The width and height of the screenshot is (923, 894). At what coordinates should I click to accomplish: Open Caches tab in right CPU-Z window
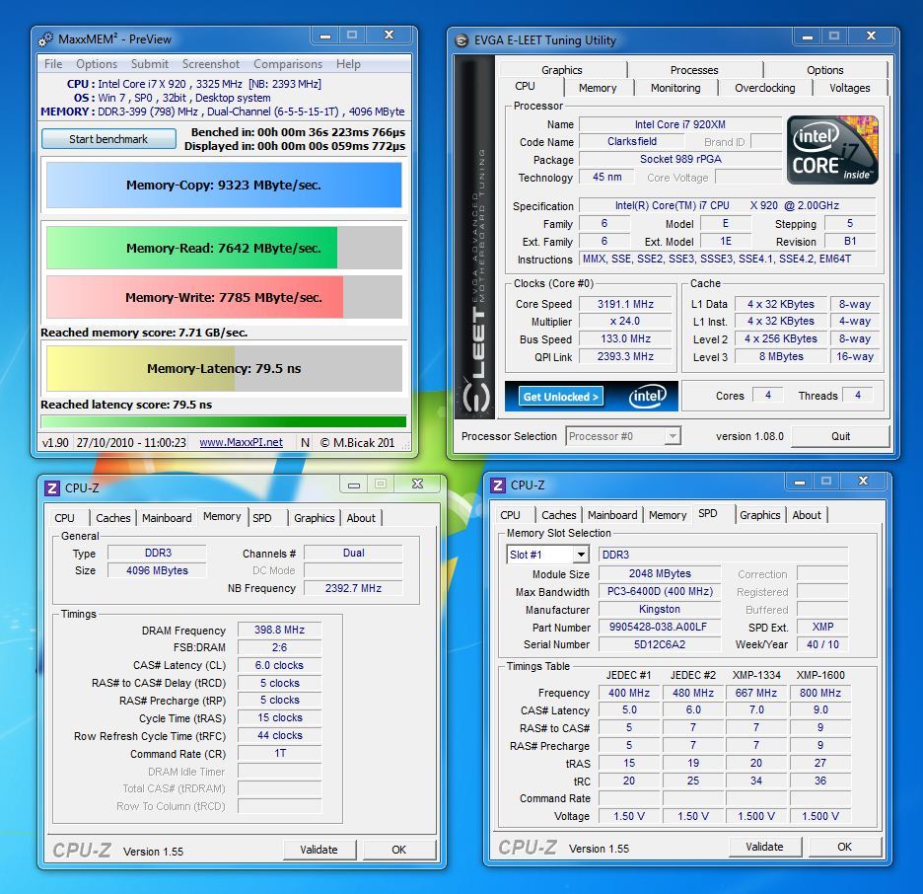(558, 515)
